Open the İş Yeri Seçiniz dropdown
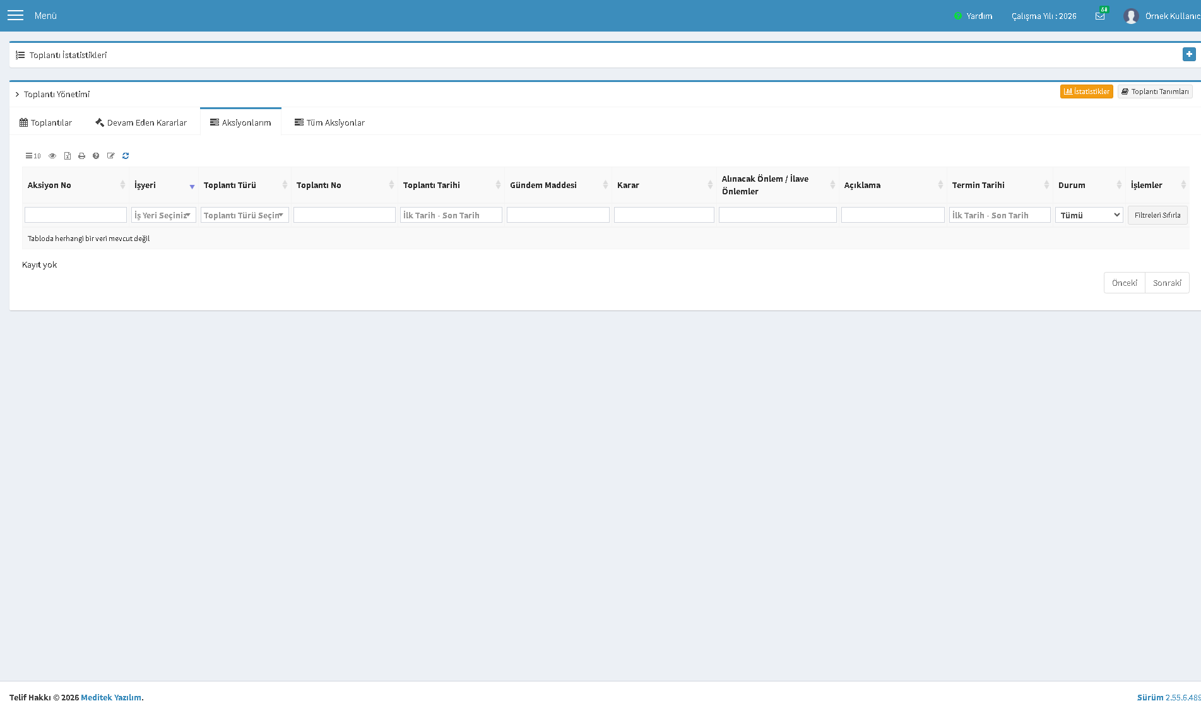 164,215
